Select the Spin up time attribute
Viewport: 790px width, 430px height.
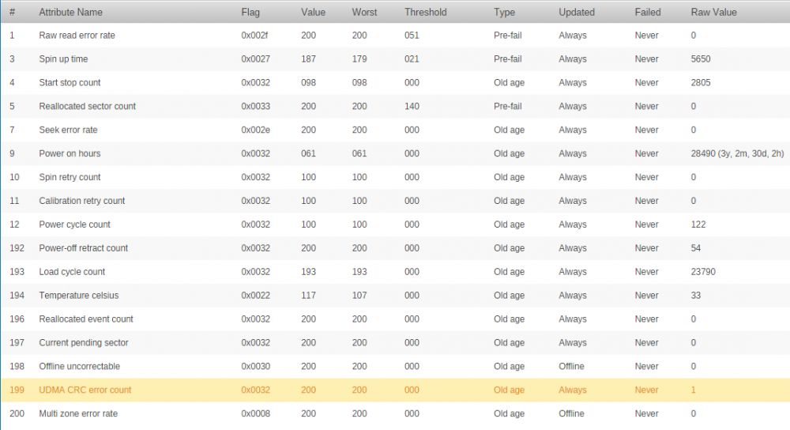pos(63,59)
